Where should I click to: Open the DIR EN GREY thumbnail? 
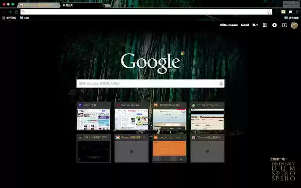click(x=94, y=149)
